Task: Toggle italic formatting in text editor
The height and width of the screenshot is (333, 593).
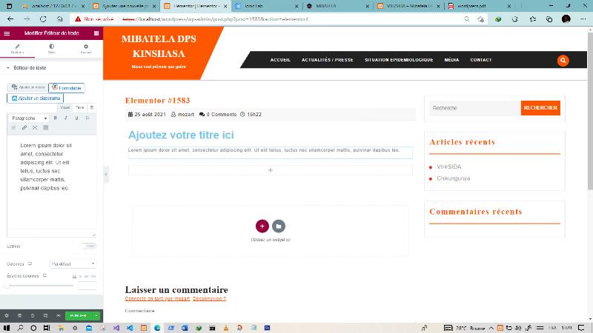Action: pyautogui.click(x=66, y=118)
